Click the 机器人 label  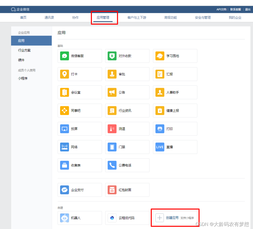(76, 218)
